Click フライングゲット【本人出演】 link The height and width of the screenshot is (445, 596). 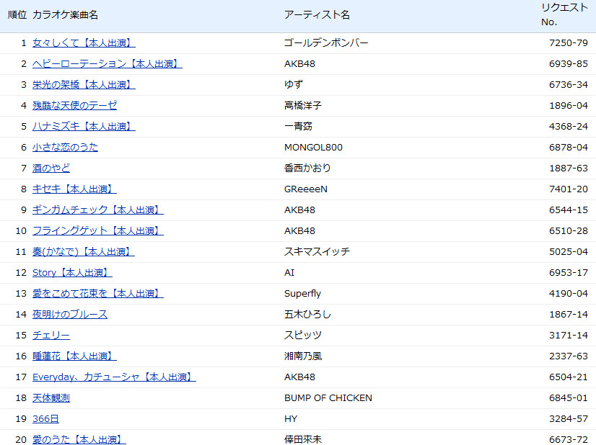point(98,230)
